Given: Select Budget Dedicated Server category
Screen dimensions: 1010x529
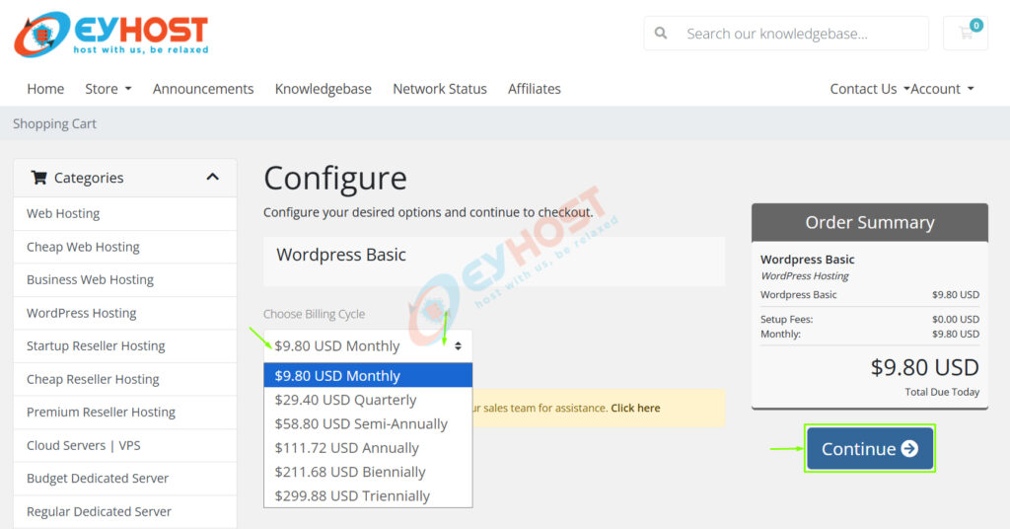Looking at the screenshot, I should point(125,478).
